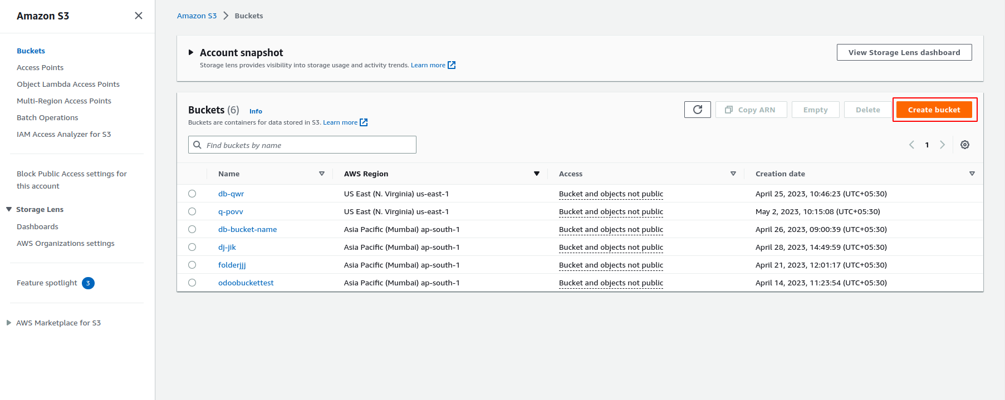Image resolution: width=1005 pixels, height=400 pixels.
Task: Click the Feature spotlight badge 3
Action: pyautogui.click(x=88, y=283)
